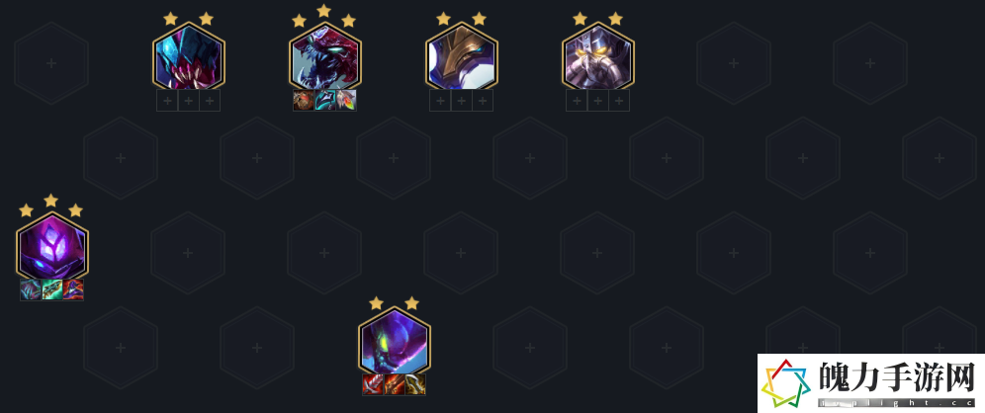
Task: Select the rainbow feather item under Cho'Gath
Action: tap(346, 101)
